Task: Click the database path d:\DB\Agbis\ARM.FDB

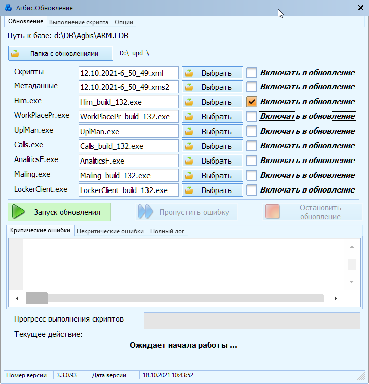Action: pos(91,36)
